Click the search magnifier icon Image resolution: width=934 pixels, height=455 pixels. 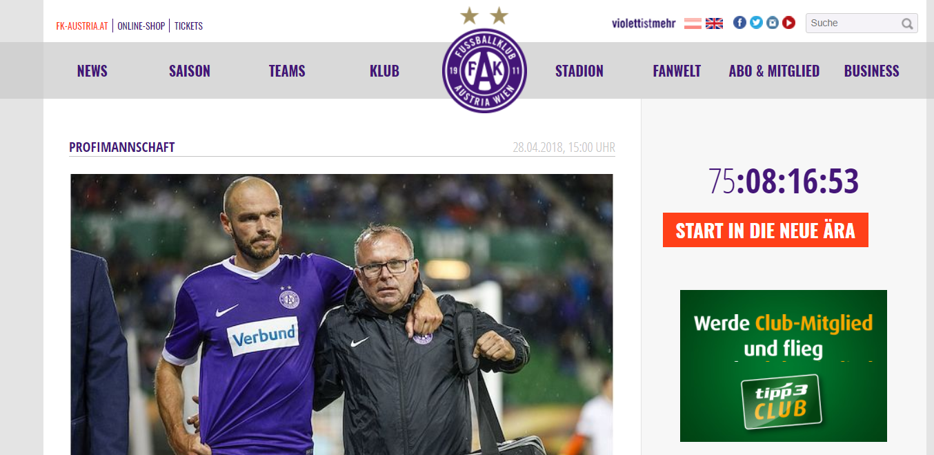[907, 23]
